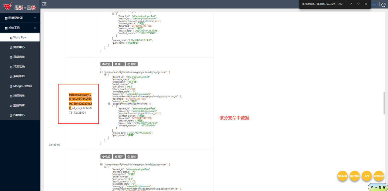Click the API floating round button
This screenshot has height=191, width=388.
pyautogui.click(x=366, y=176)
